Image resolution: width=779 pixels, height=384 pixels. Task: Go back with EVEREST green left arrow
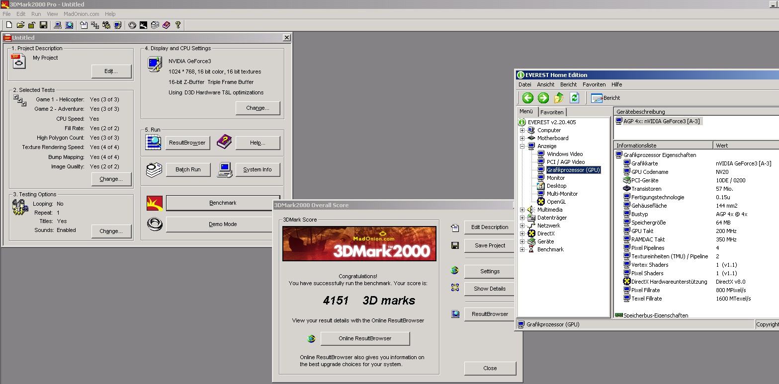[527, 98]
